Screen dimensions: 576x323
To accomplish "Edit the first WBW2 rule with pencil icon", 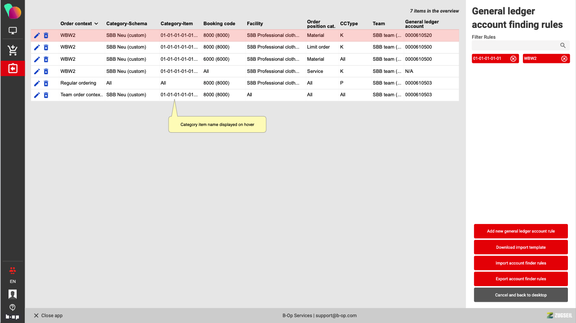I will pos(37,36).
